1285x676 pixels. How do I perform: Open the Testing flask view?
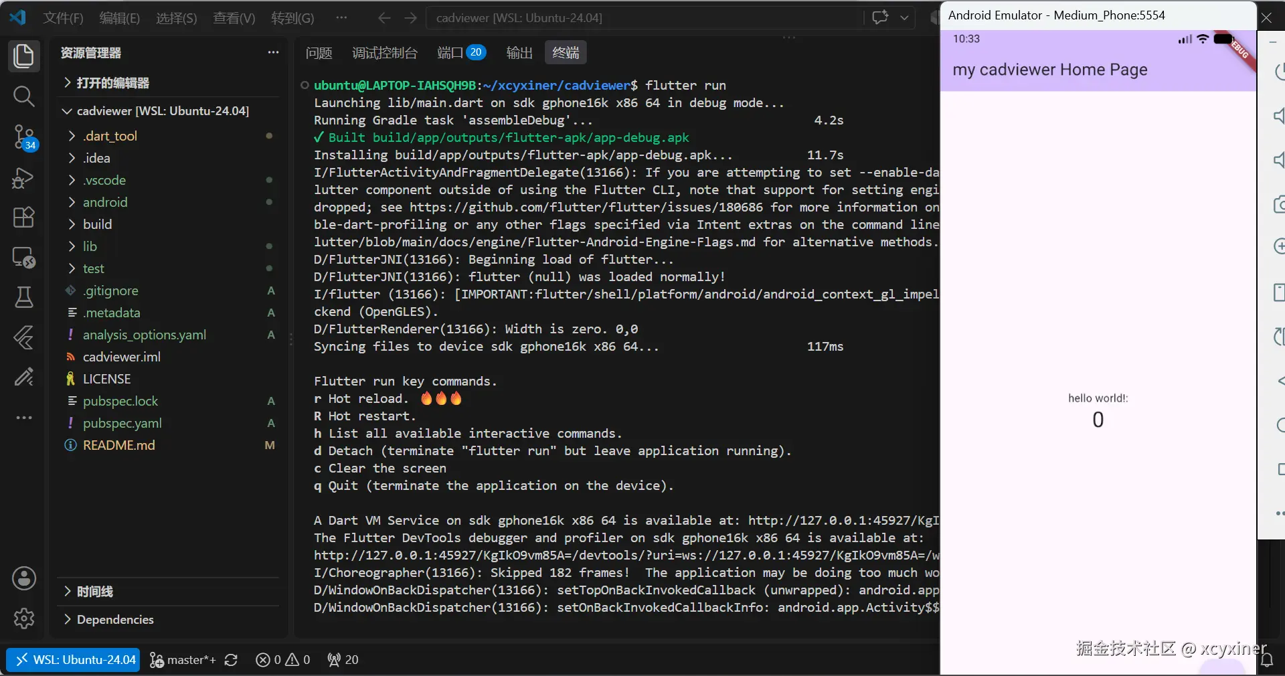[x=23, y=297]
